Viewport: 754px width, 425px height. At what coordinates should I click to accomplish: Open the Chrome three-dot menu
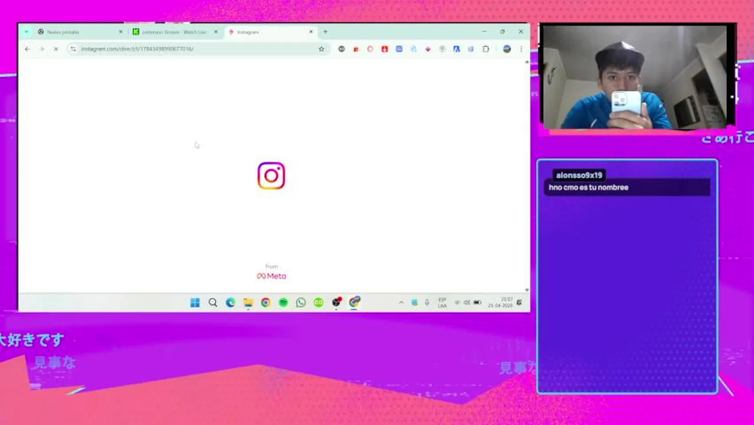[x=521, y=49]
